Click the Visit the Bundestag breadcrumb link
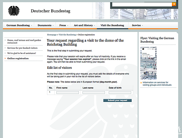The width and height of the screenshot is (182, 138). click(x=67, y=35)
